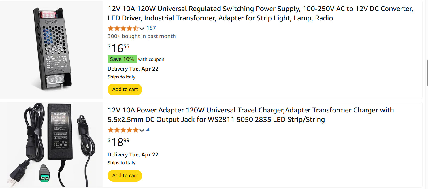Image resolution: width=428 pixels, height=189 pixels.
Task: Add the $18.99 power adapter to cart
Action: click(x=125, y=176)
